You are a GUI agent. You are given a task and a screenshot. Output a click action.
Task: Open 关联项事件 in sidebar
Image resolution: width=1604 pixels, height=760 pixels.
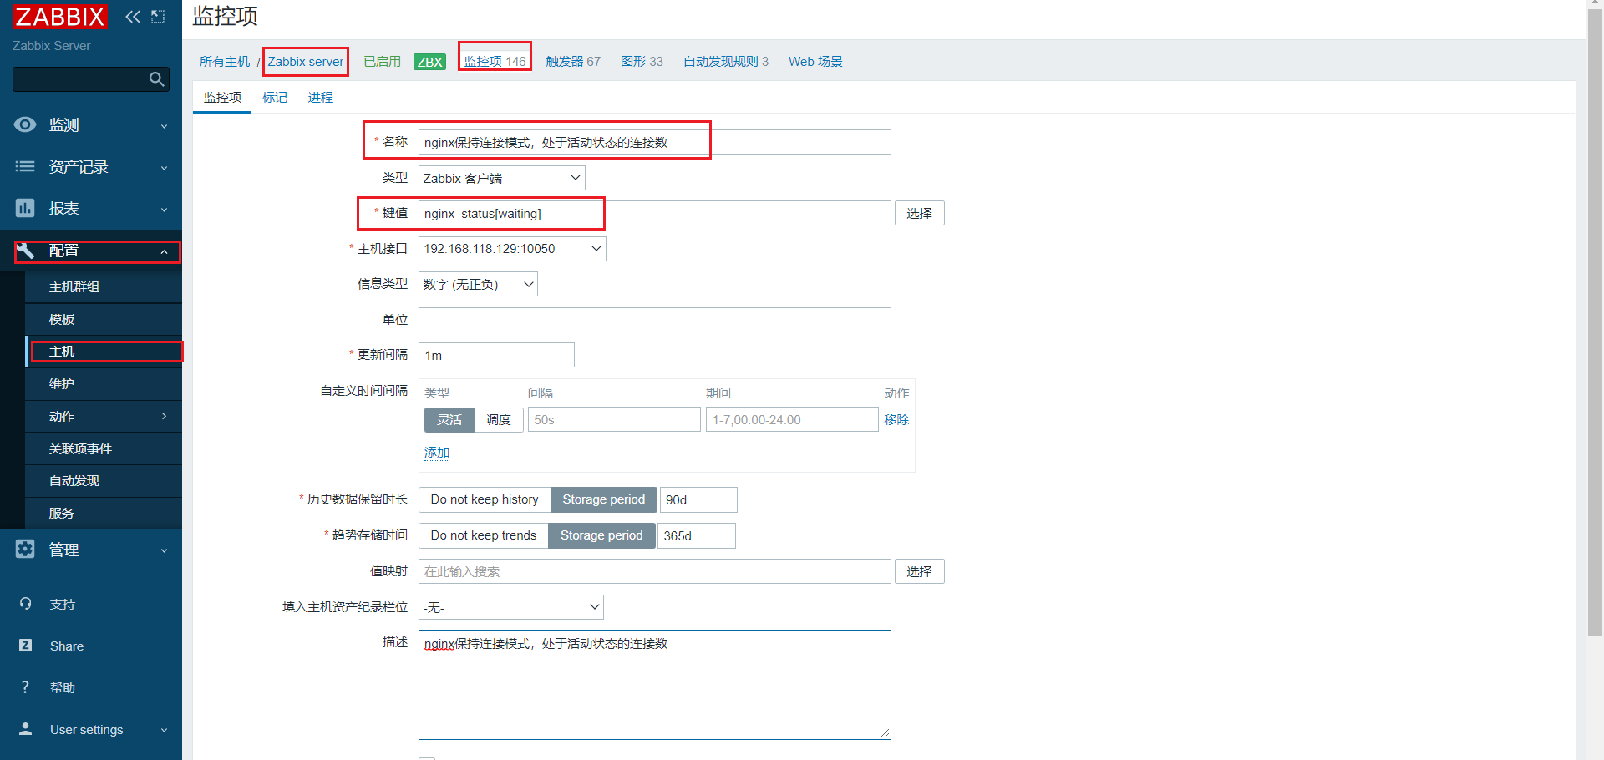pos(104,448)
